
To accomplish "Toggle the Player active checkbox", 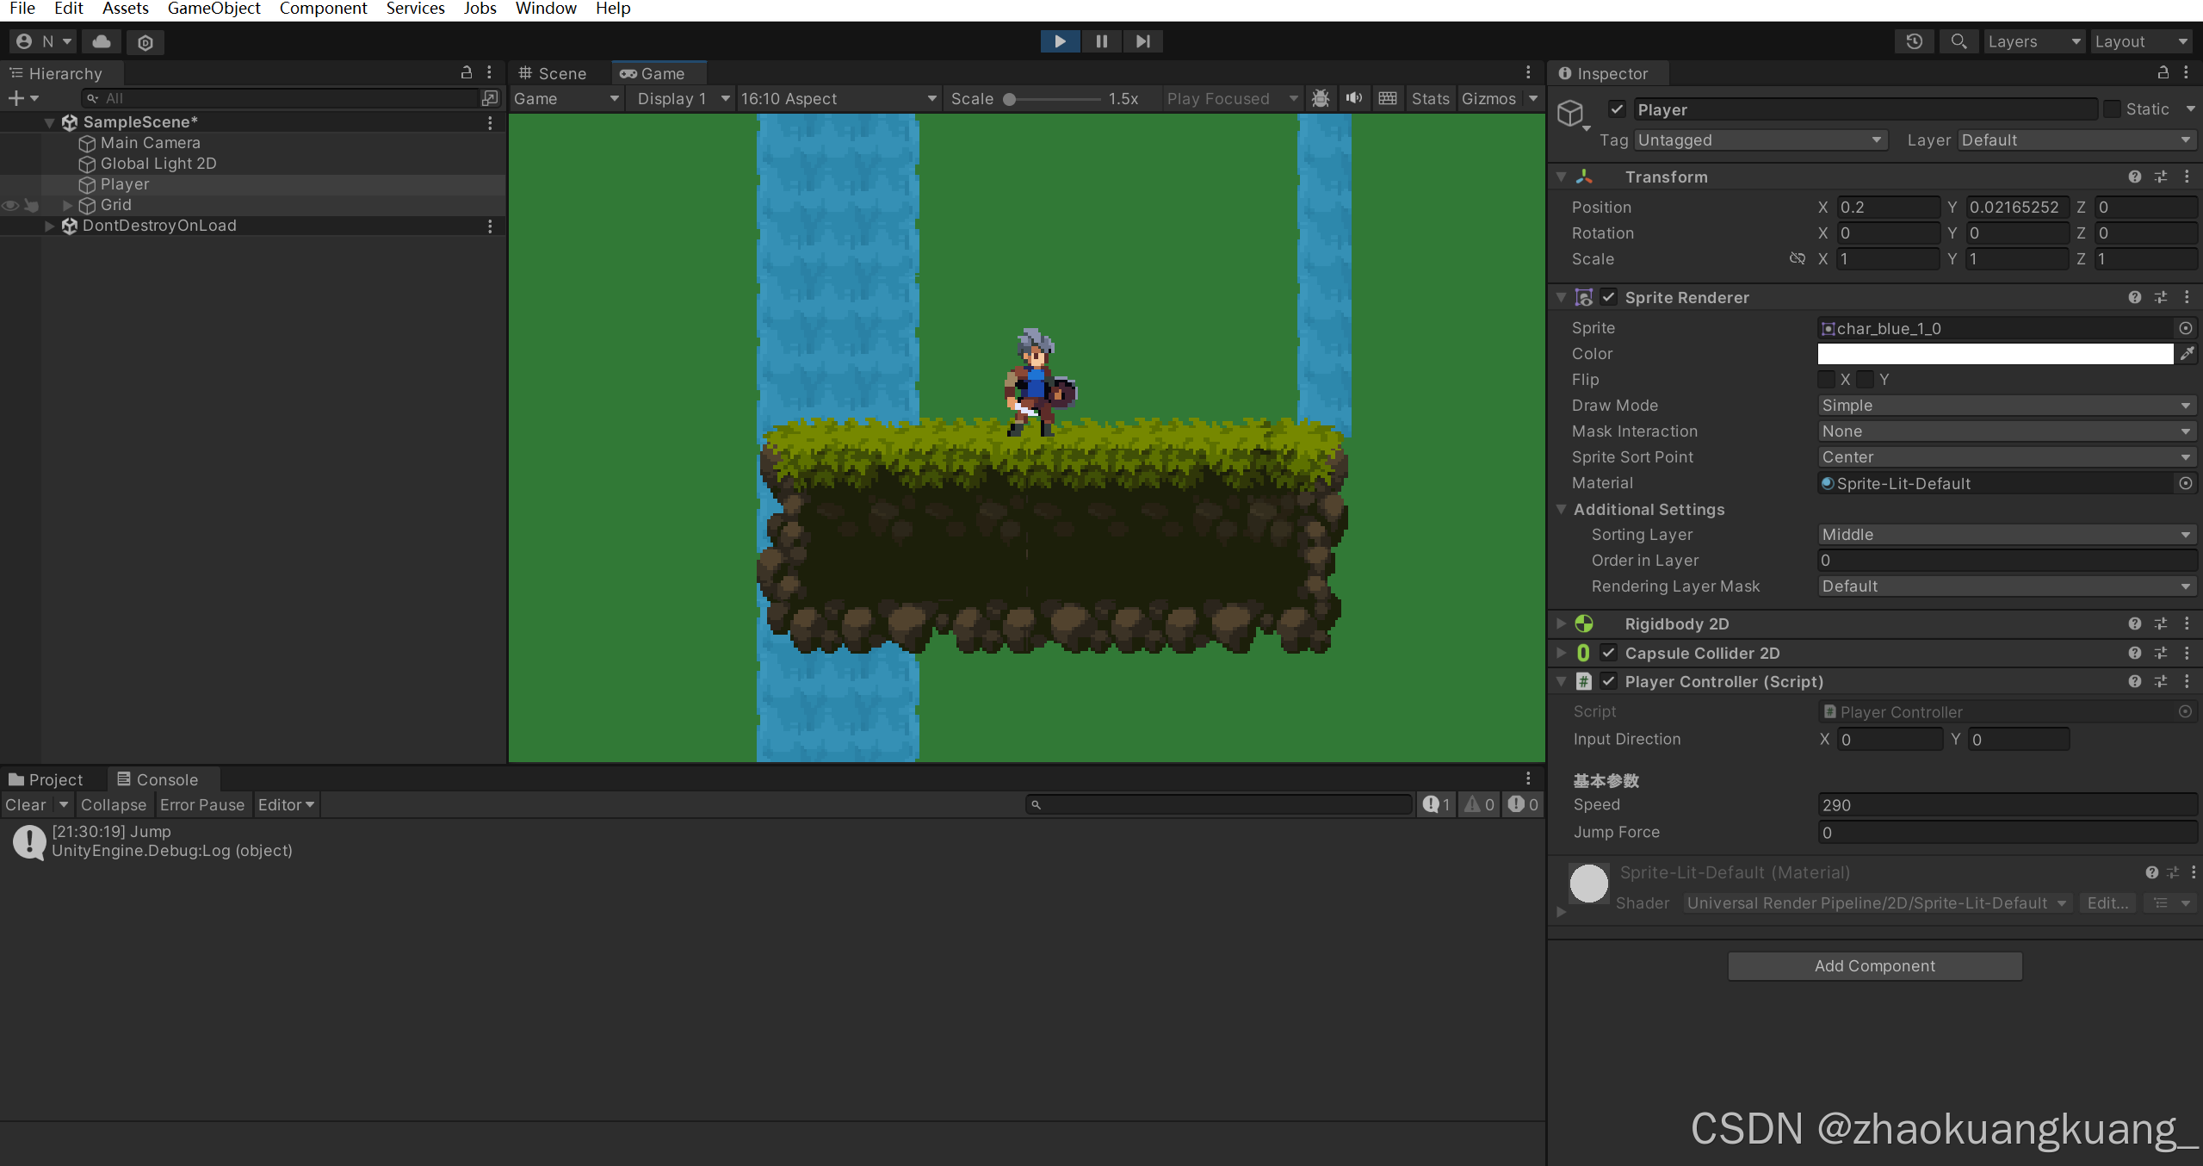I will [x=1617, y=109].
